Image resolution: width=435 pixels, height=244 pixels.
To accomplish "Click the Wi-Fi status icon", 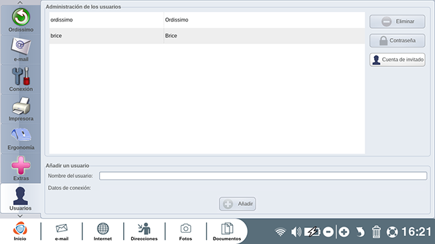I will click(x=280, y=231).
